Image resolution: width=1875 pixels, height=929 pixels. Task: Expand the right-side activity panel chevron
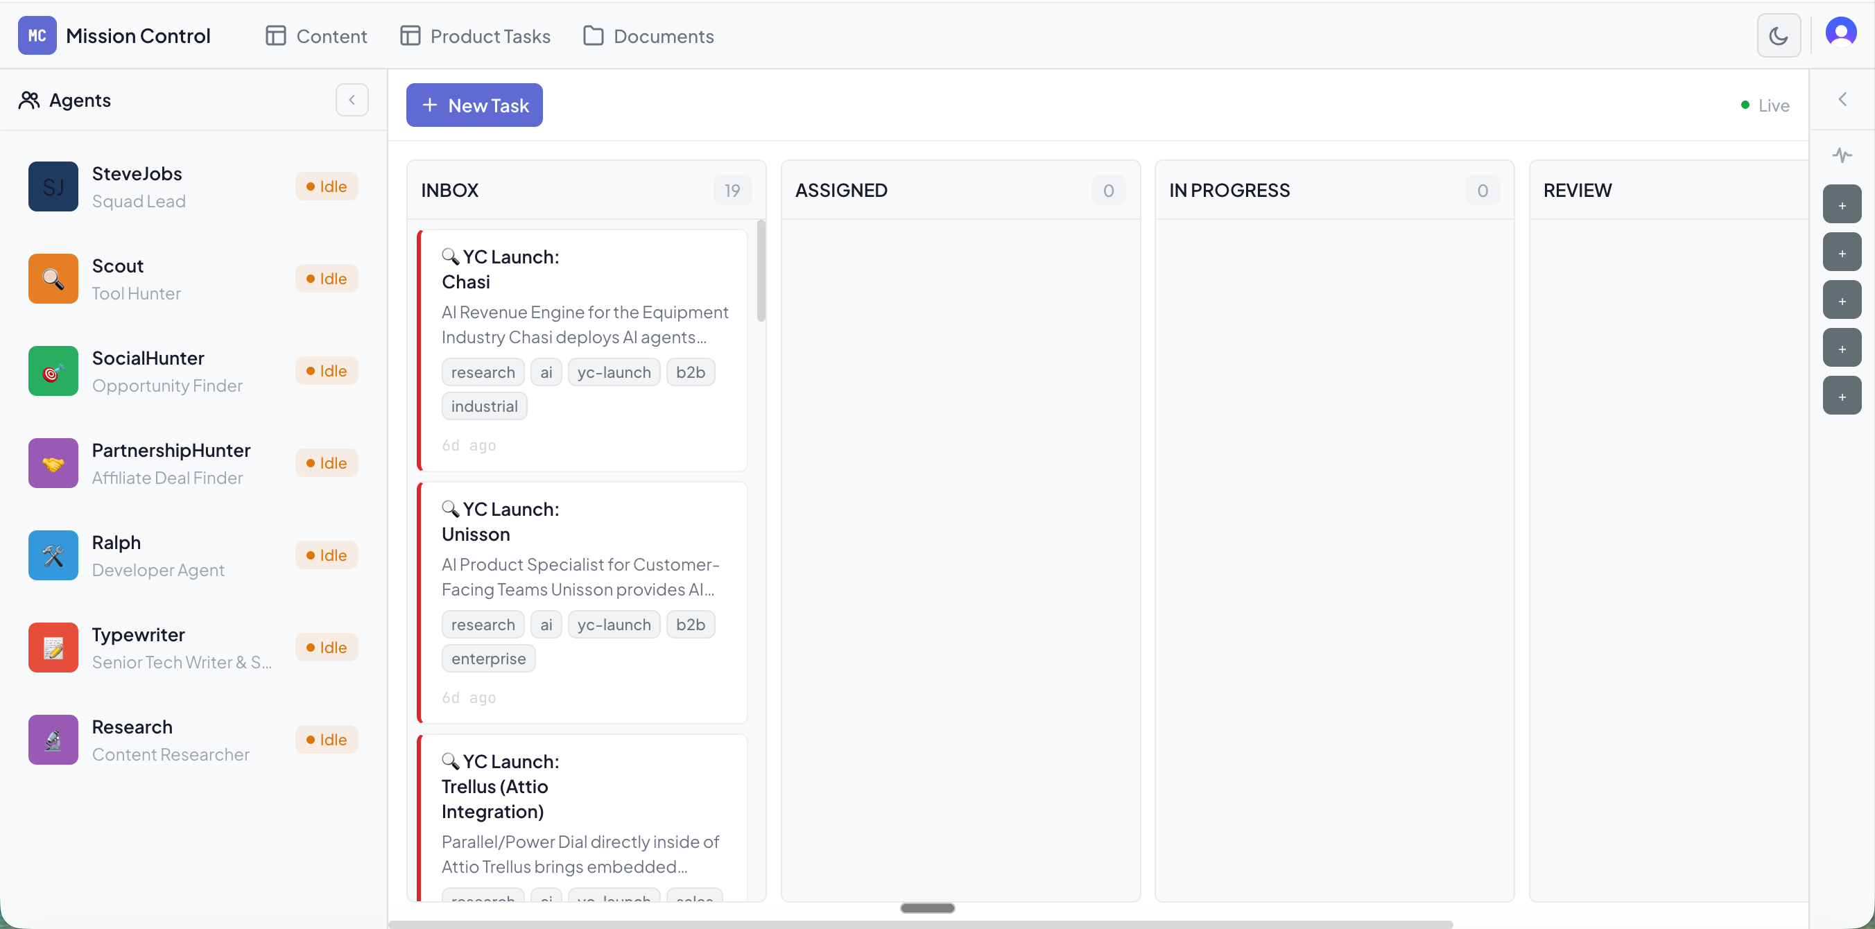pos(1842,100)
